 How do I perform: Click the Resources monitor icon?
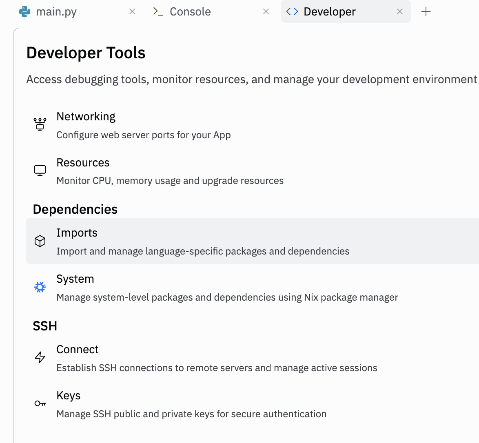pyautogui.click(x=40, y=171)
